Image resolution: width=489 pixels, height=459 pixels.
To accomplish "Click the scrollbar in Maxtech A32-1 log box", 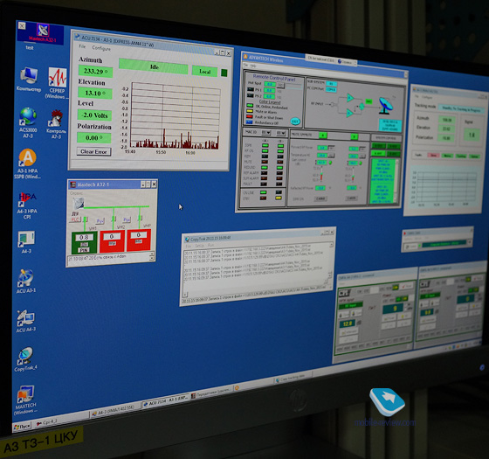I will pyautogui.click(x=152, y=255).
